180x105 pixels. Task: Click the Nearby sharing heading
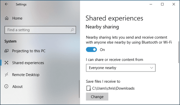click(x=102, y=27)
